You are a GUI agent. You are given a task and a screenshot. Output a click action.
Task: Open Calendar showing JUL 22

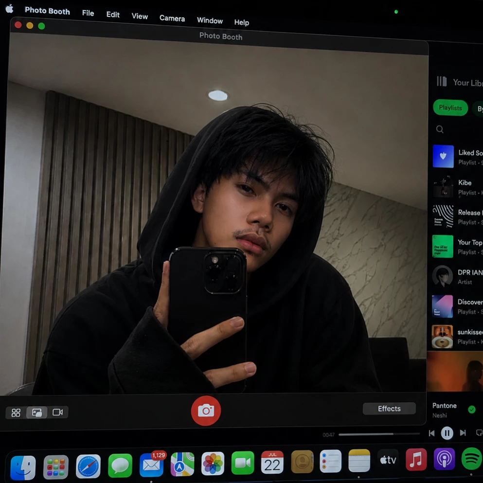[x=272, y=463]
